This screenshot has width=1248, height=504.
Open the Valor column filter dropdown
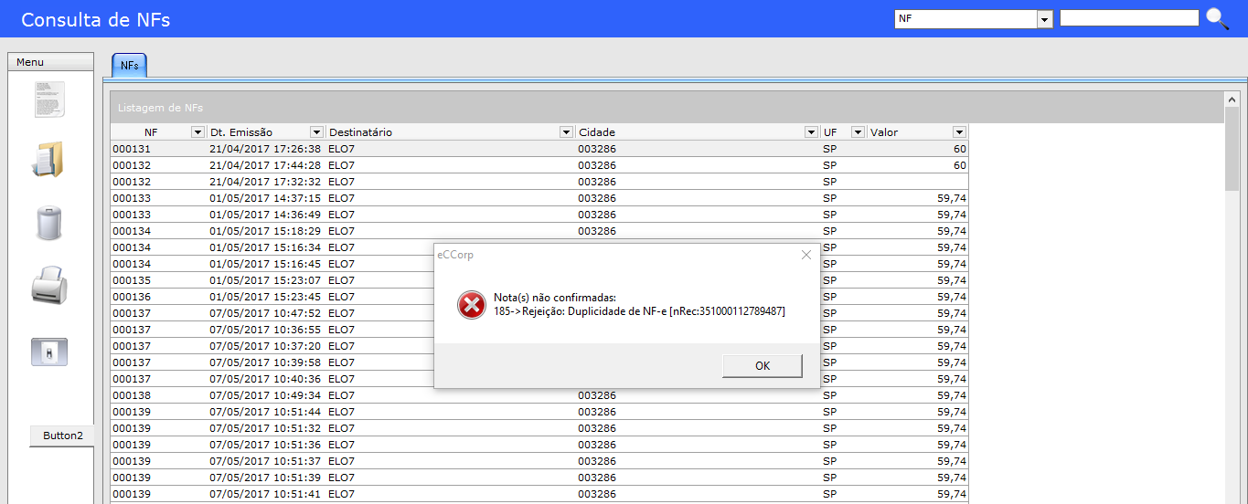pyautogui.click(x=959, y=132)
